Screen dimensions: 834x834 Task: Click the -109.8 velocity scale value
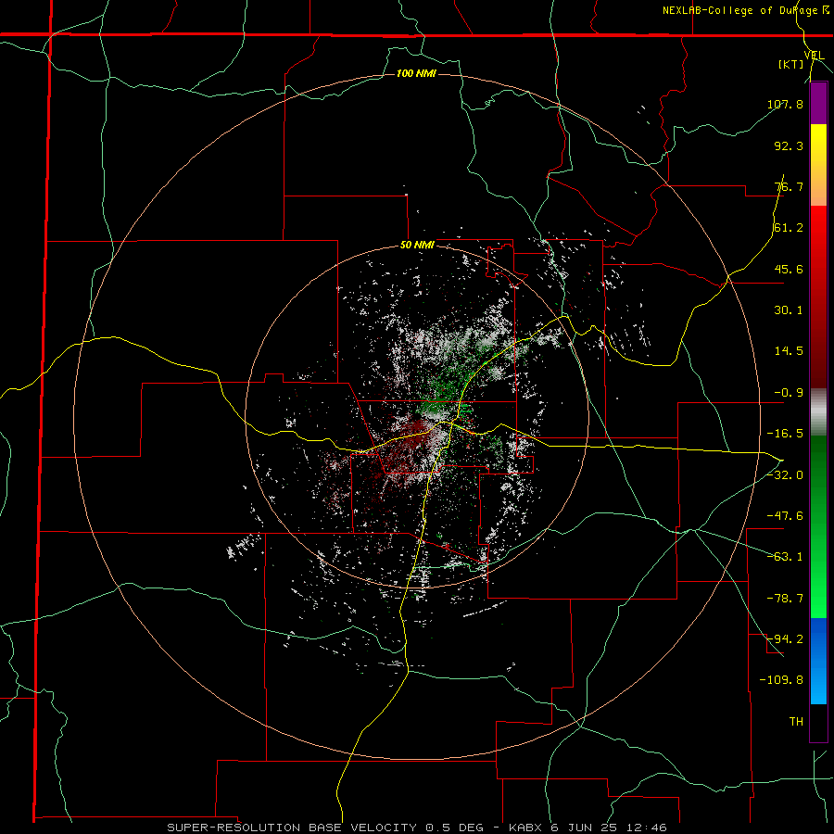(782, 680)
